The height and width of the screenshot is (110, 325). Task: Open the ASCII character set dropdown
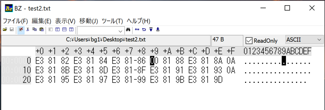pyautogui.click(x=304, y=40)
